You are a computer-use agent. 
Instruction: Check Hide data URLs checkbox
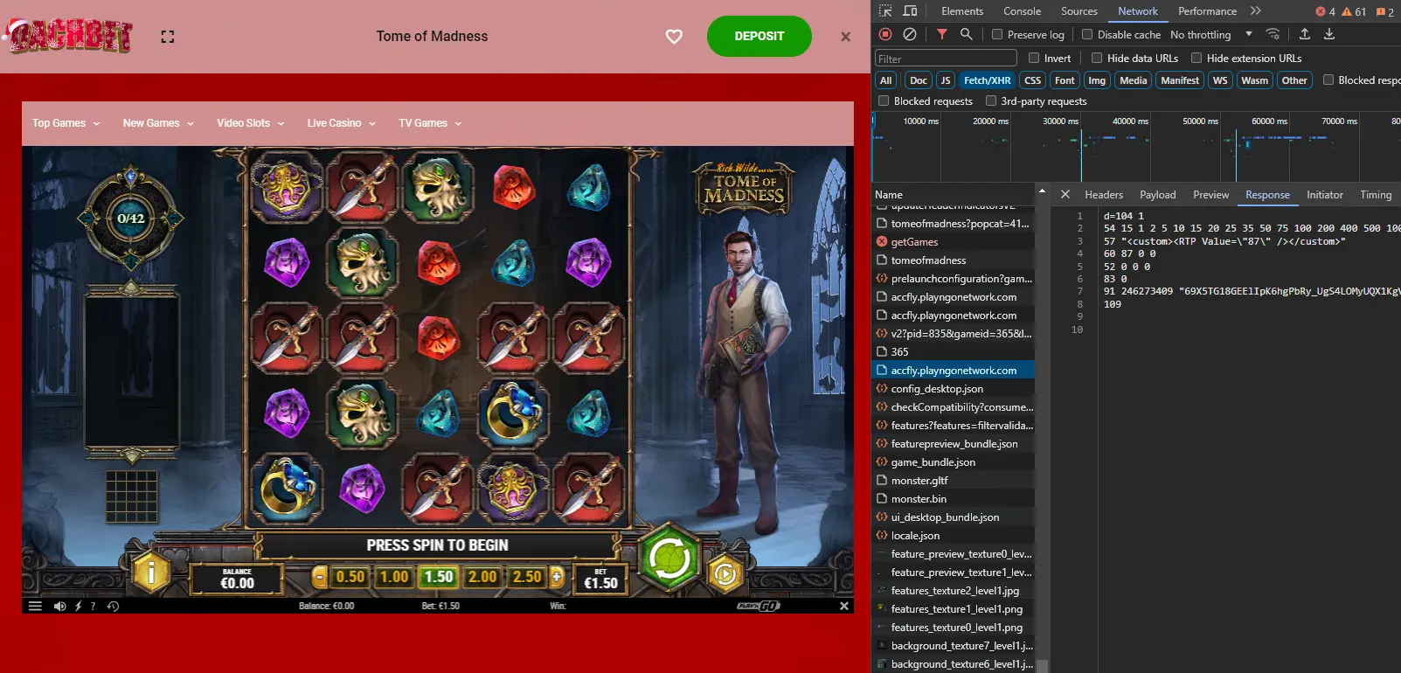point(1097,58)
